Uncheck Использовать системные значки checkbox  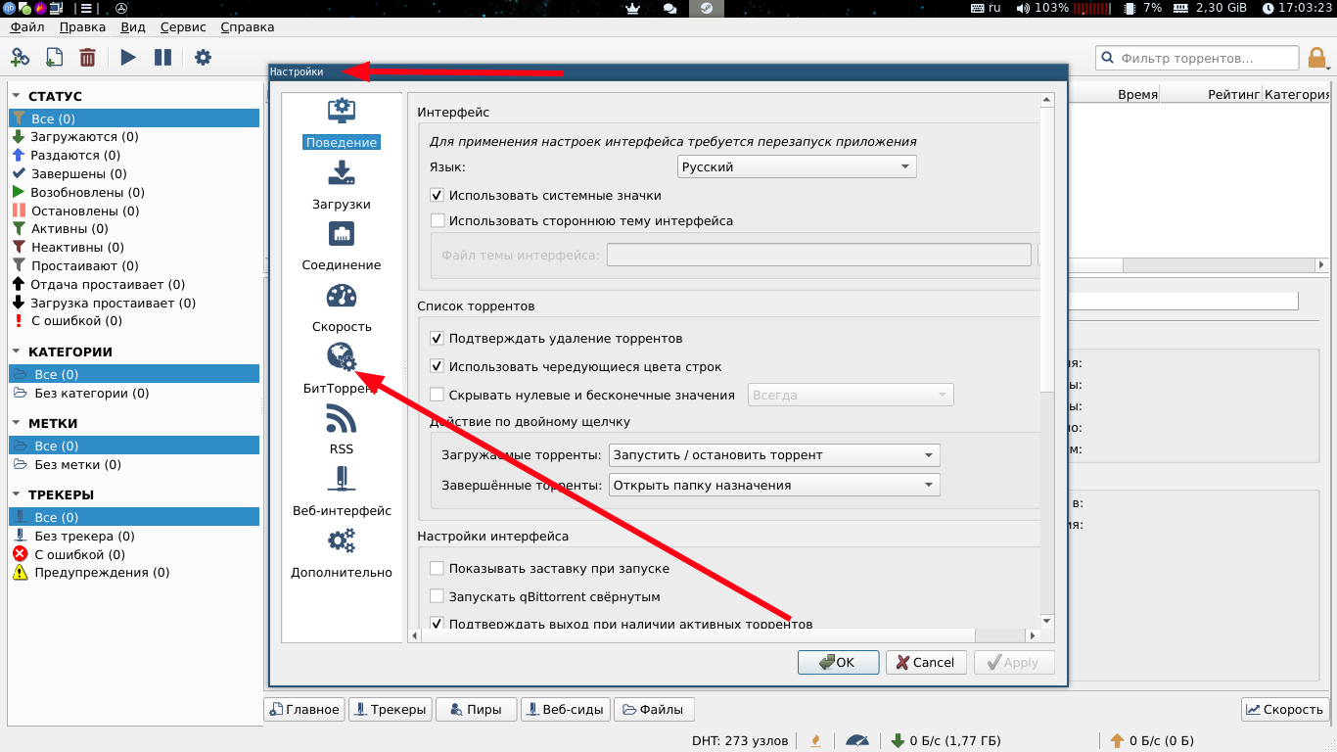(438, 196)
